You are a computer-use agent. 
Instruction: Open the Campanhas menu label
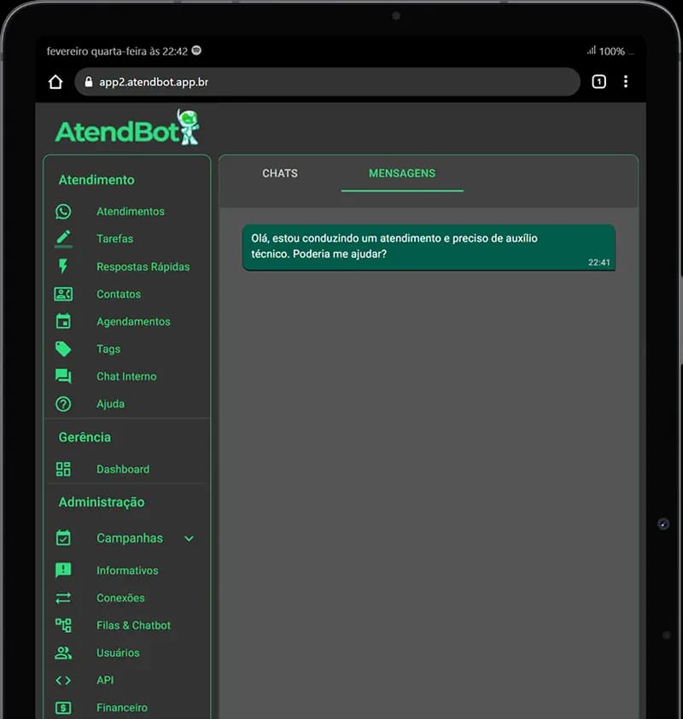pyautogui.click(x=130, y=538)
